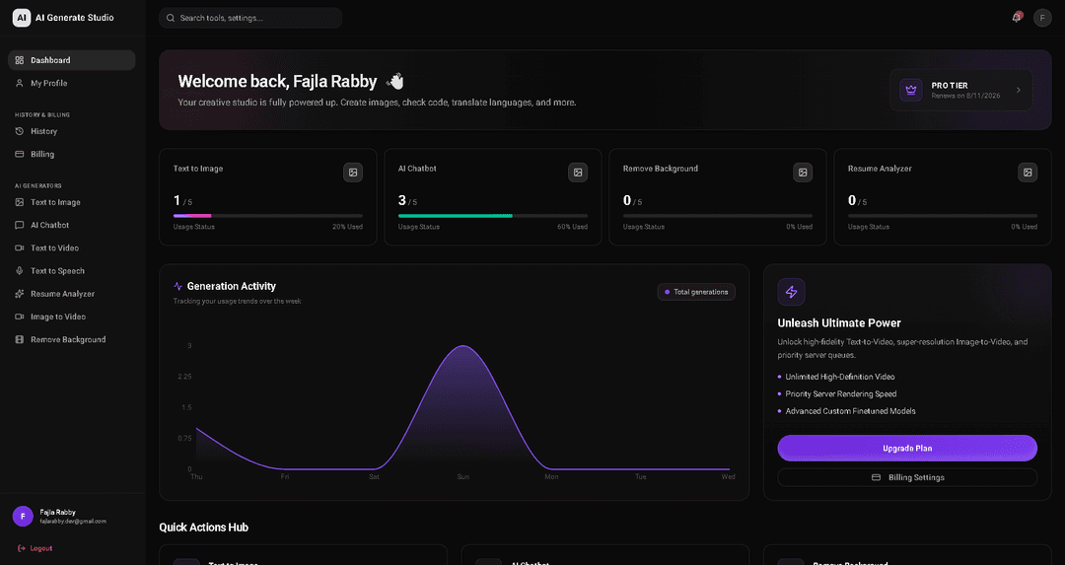Click the purple F avatar in sidebar footer
The width and height of the screenshot is (1065, 565).
(23, 516)
